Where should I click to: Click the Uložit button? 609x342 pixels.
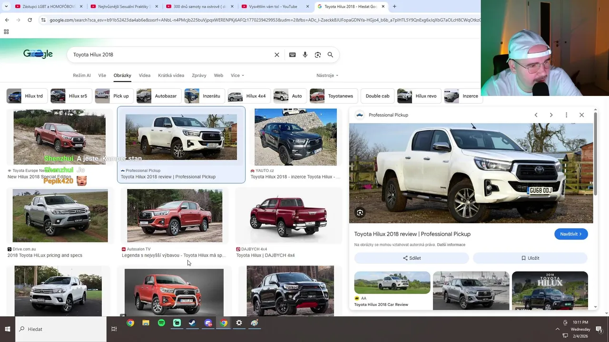530,258
